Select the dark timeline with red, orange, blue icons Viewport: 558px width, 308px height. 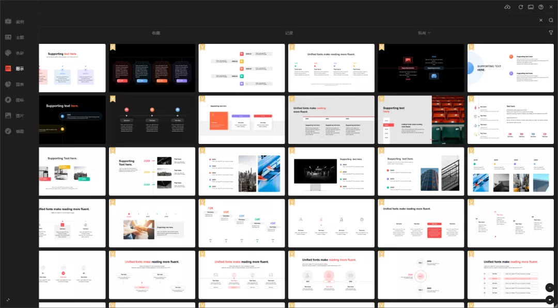pyautogui.click(x=152, y=120)
